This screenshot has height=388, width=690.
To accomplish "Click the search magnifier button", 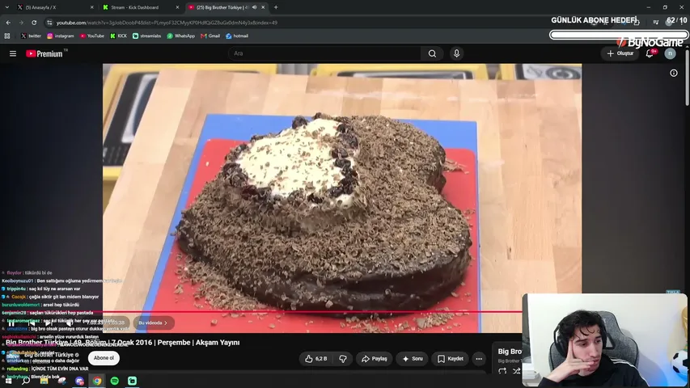I will click(432, 53).
